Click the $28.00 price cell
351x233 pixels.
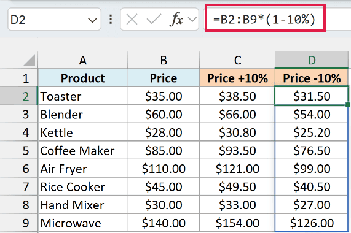pos(164,132)
